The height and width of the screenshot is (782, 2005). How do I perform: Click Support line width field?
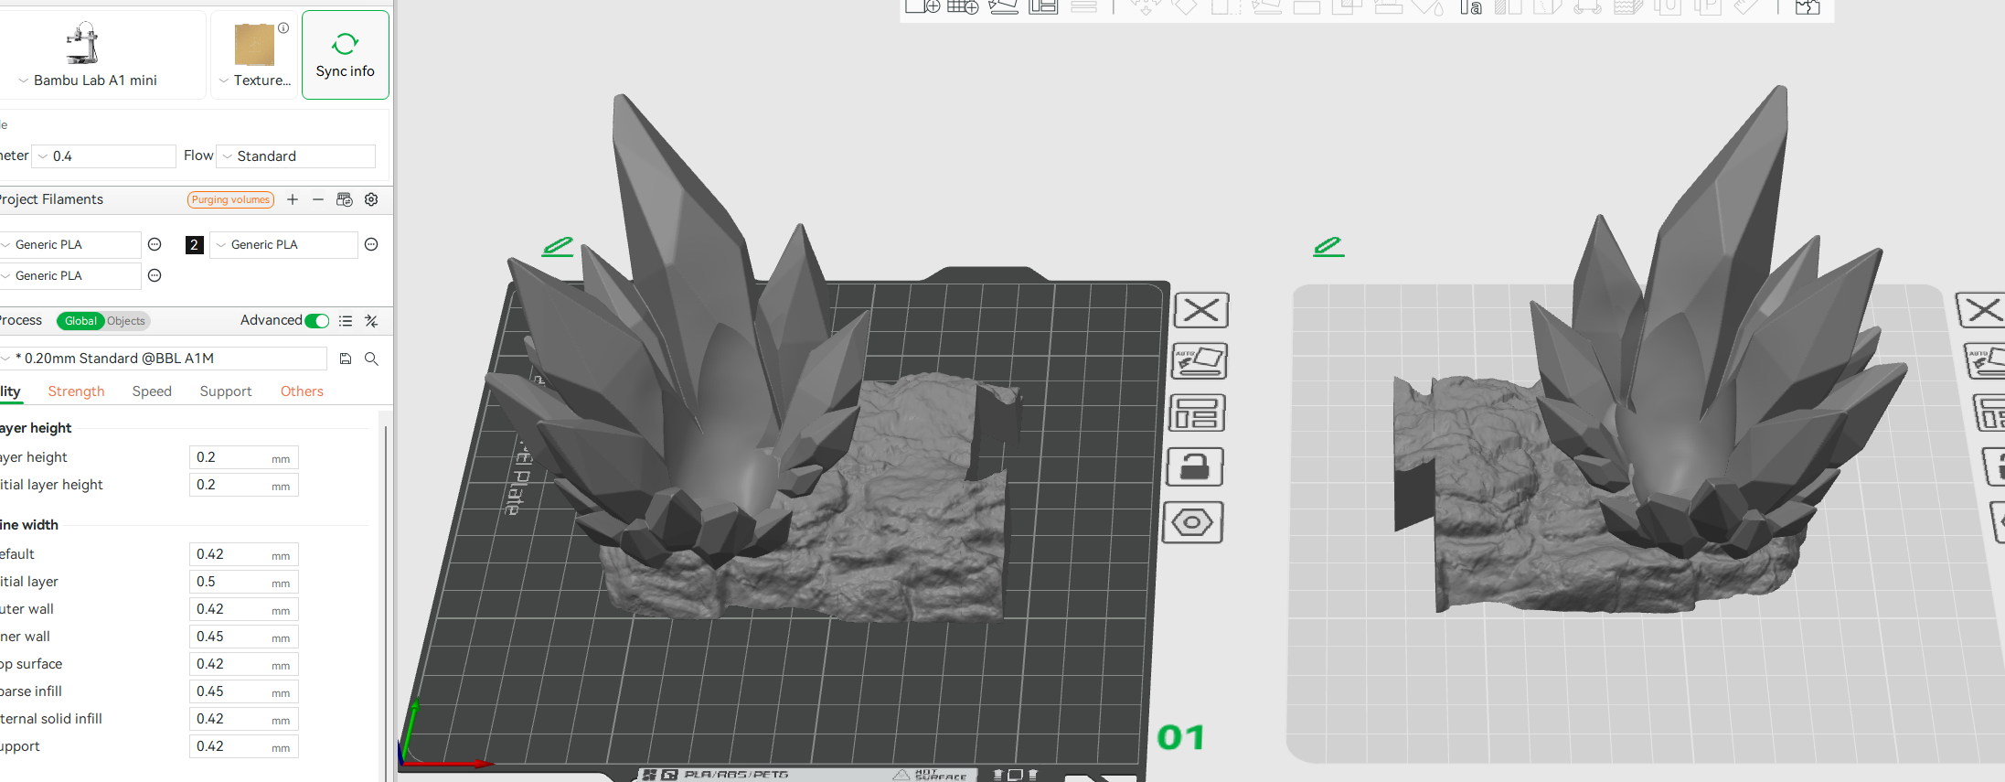click(x=243, y=746)
